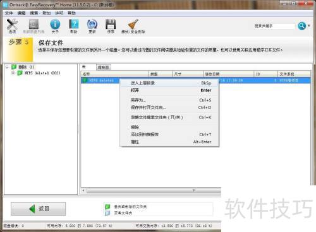Sort by the Modified date column header
The image size is (316, 232).
click(x=229, y=74)
